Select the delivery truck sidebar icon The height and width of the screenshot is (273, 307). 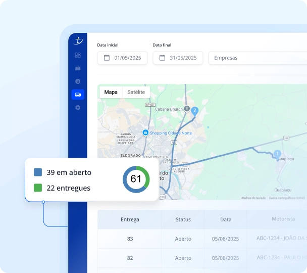(x=78, y=95)
